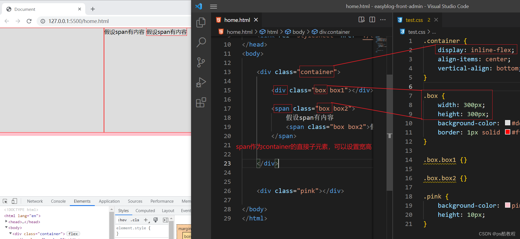Close the Document browser tab
This screenshot has width=520, height=239.
80,9
